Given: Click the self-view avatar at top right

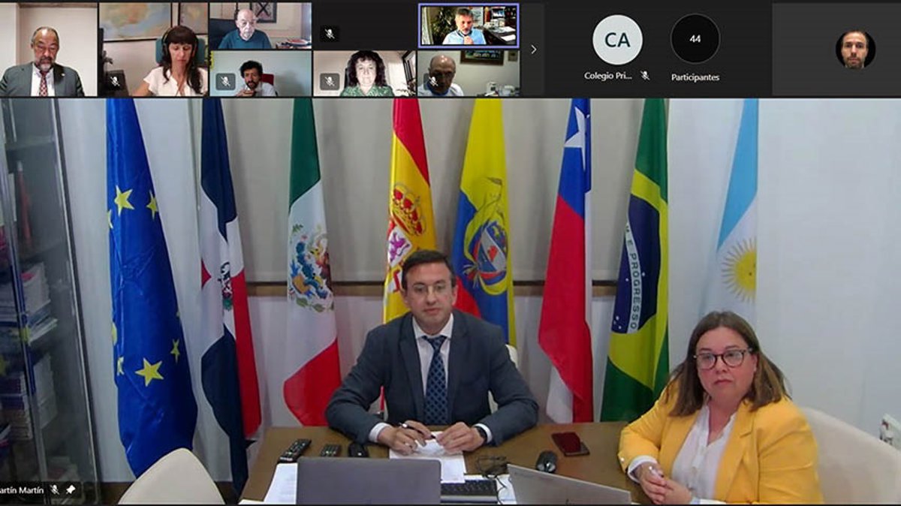Looking at the screenshot, I should (x=855, y=50).
